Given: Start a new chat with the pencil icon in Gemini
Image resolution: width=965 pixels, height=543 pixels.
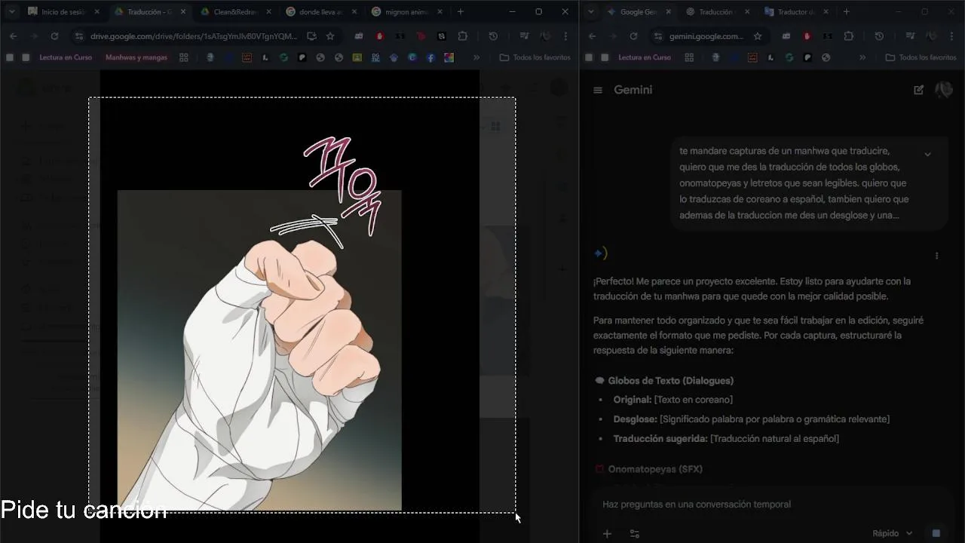Looking at the screenshot, I should [918, 90].
